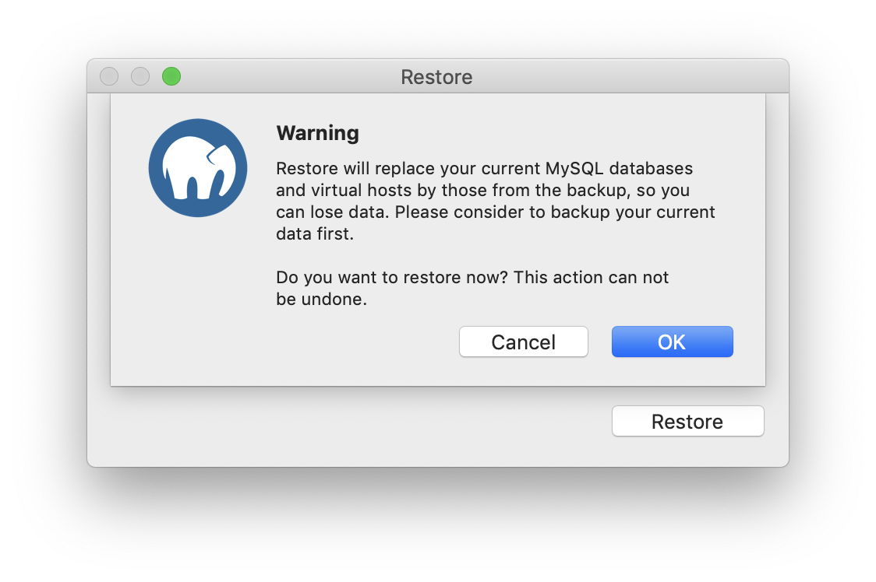Click the elephant symbol beside the Warning text
Viewport: 876px width, 582px height.
point(197,168)
